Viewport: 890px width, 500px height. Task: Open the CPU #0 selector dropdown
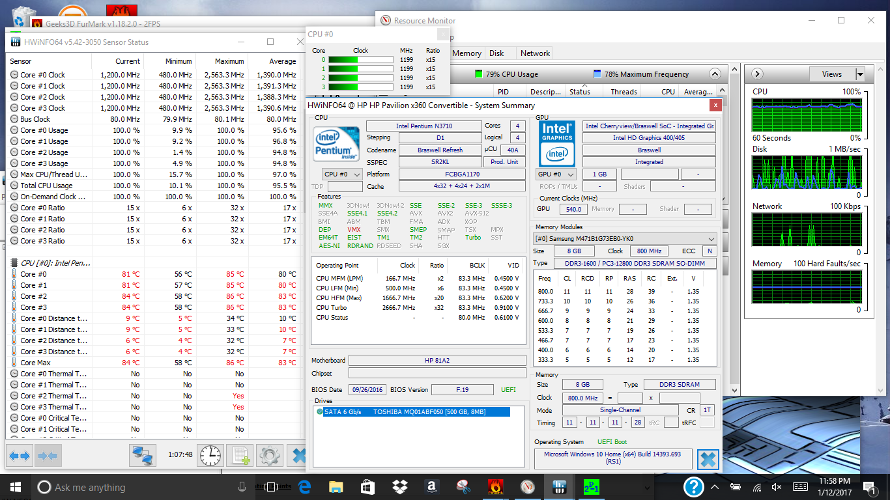(x=343, y=174)
